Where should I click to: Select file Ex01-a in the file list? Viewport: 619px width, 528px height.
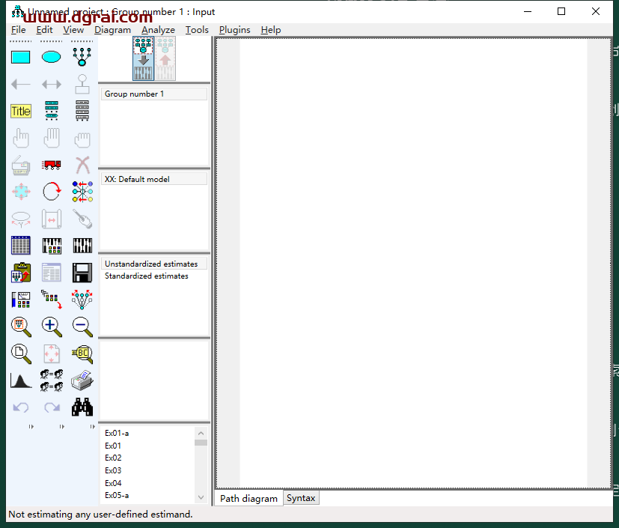pos(117,433)
